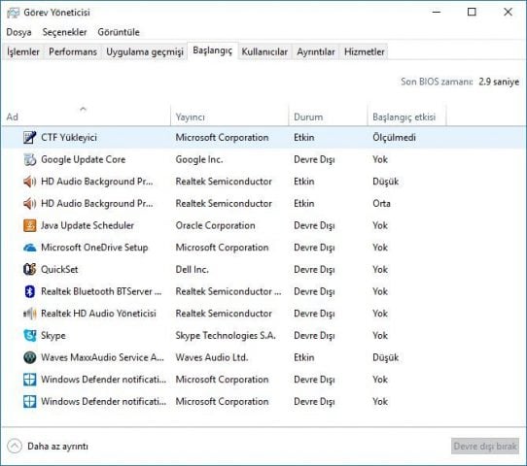Select the Realtek Bluetooth BTServer entry

pyautogui.click(x=101, y=291)
